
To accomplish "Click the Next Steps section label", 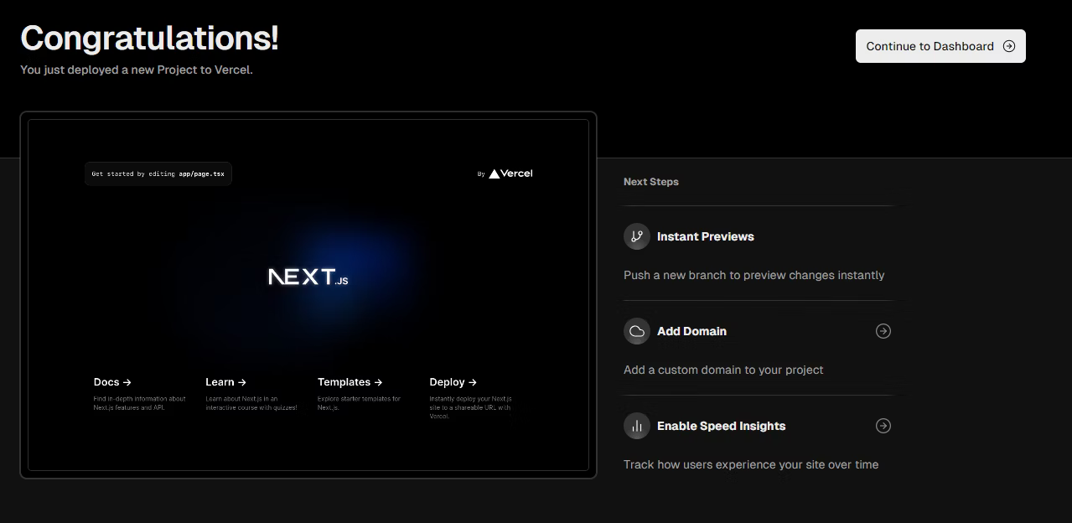I will coord(650,182).
